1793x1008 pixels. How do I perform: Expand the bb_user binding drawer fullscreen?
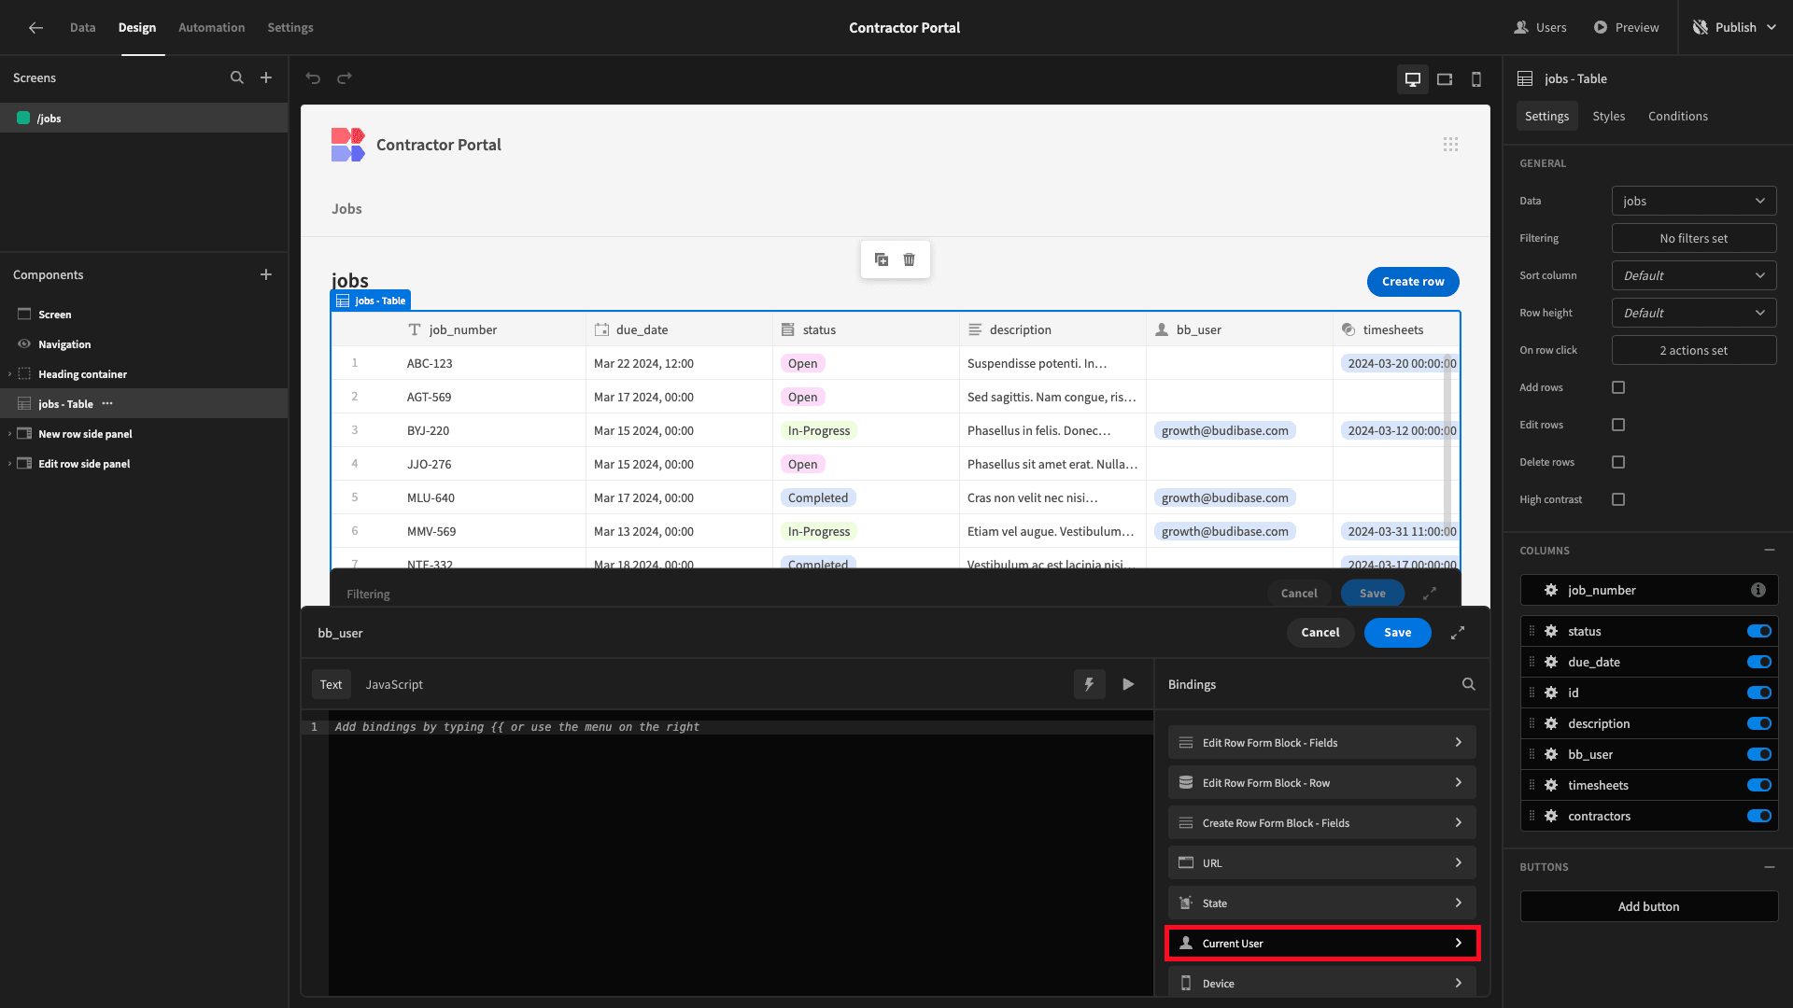pyautogui.click(x=1458, y=633)
